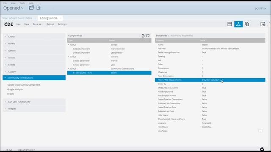Click Reload in CDE toolbar
271x152 pixels.
tap(50, 24)
